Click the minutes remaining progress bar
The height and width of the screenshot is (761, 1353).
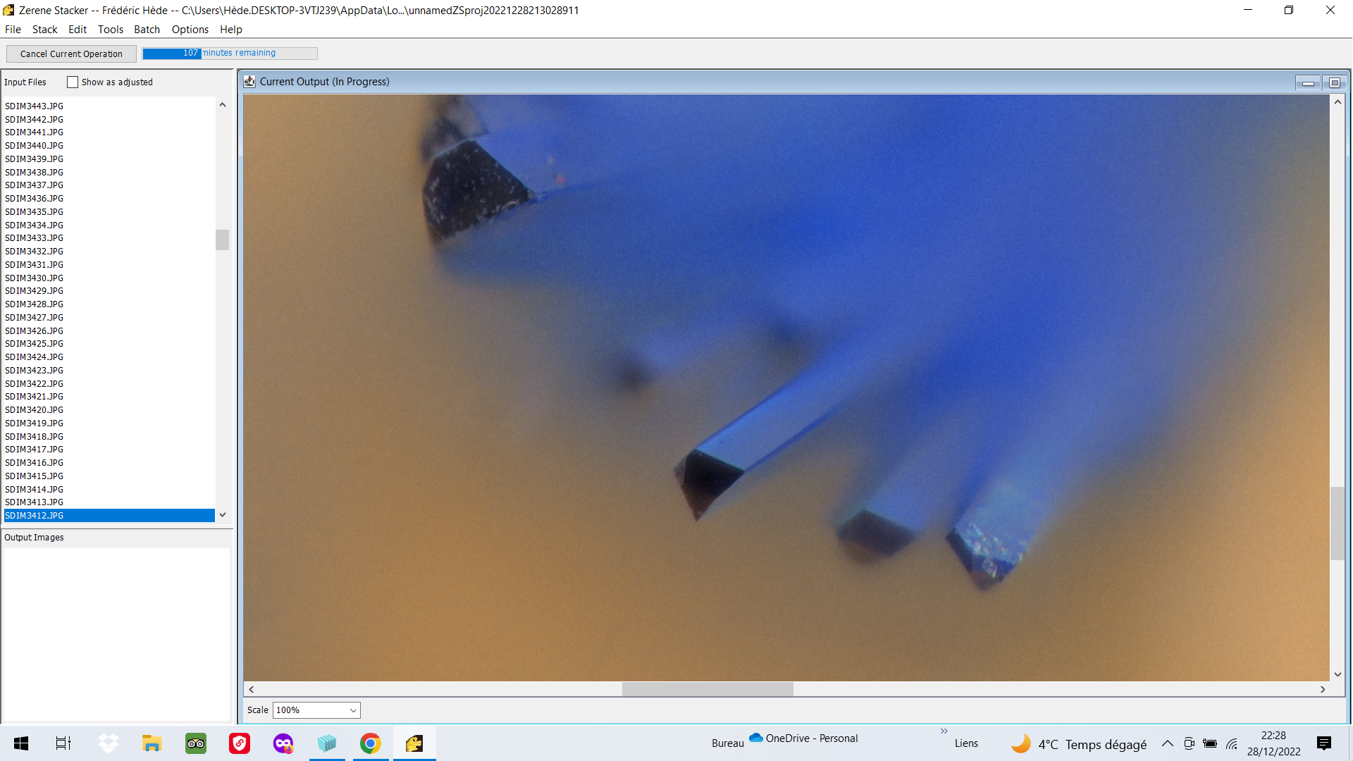click(230, 53)
